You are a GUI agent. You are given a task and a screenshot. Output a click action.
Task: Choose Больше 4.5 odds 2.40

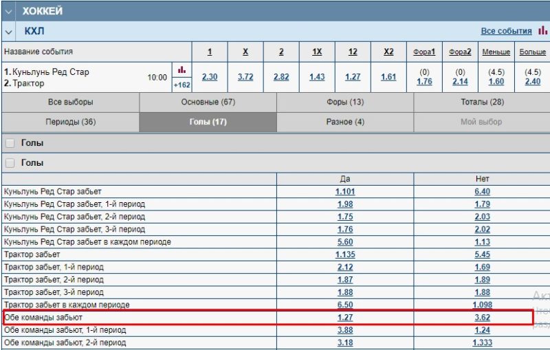(532, 82)
